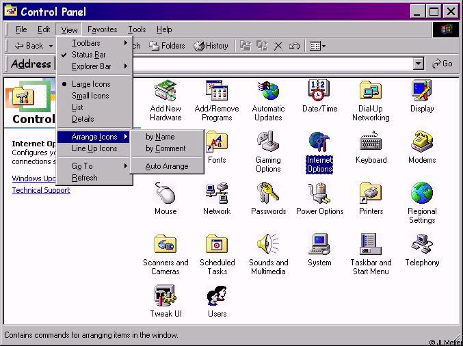
Task: Open the Keyboard applet icon
Action: pyautogui.click(x=371, y=142)
